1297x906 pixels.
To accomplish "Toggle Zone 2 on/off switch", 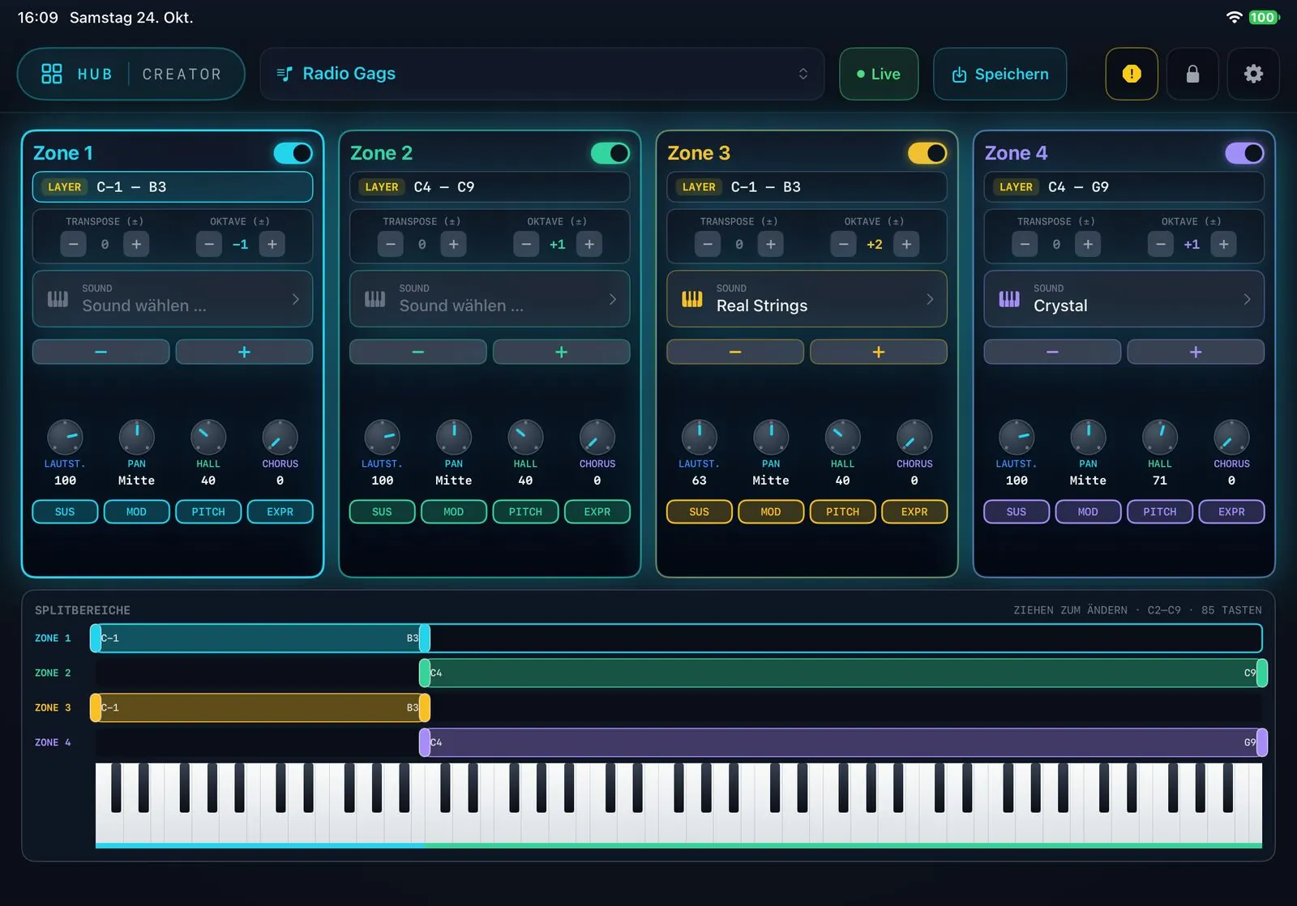I will click(610, 153).
